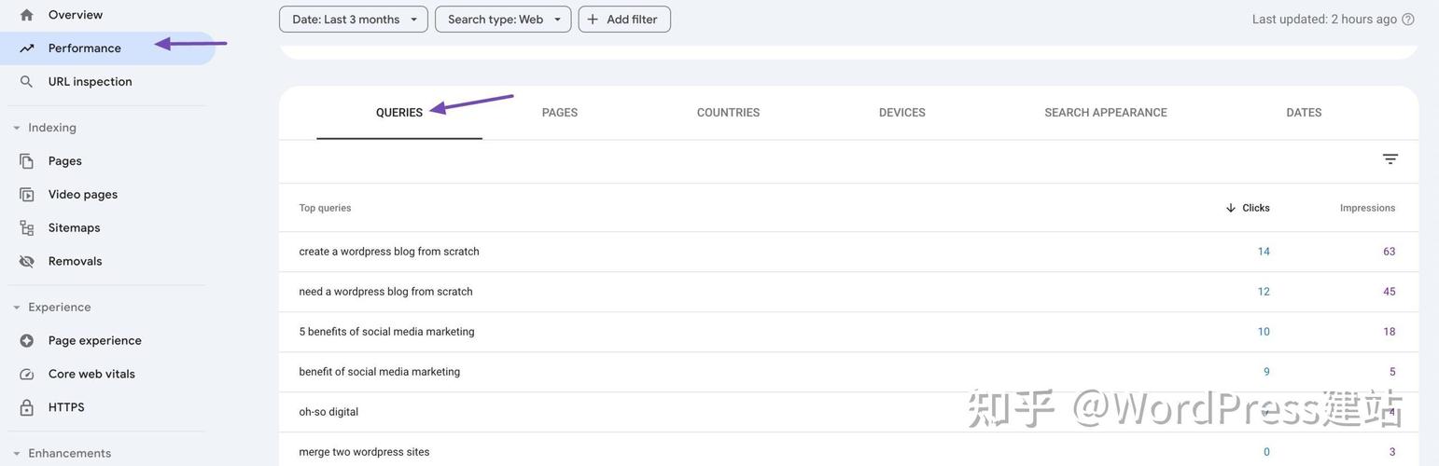Add a new filter
Image resolution: width=1439 pixels, height=466 pixels.
[x=624, y=20]
